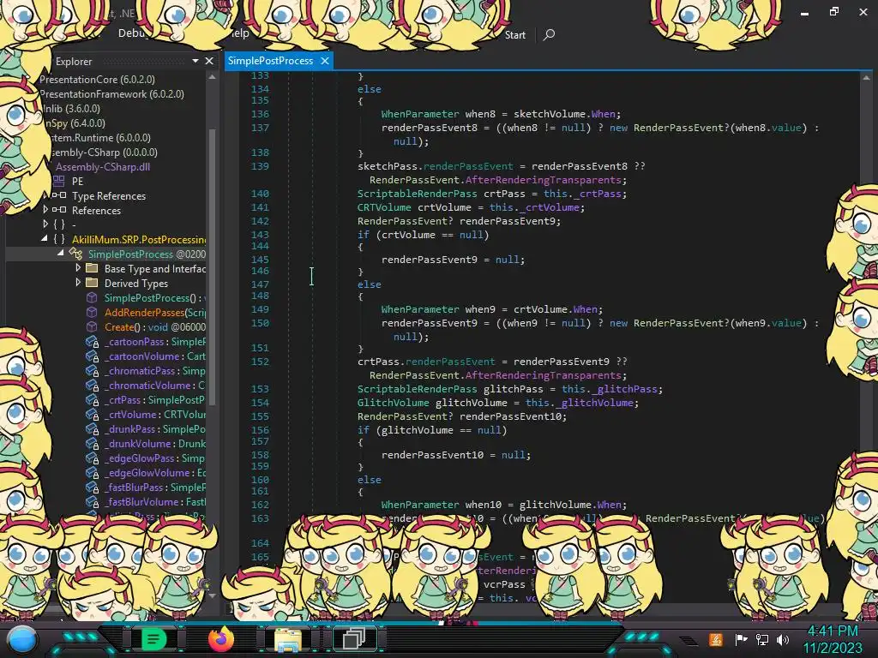Select the Assembly-CSharp.dll module node

(x=103, y=166)
